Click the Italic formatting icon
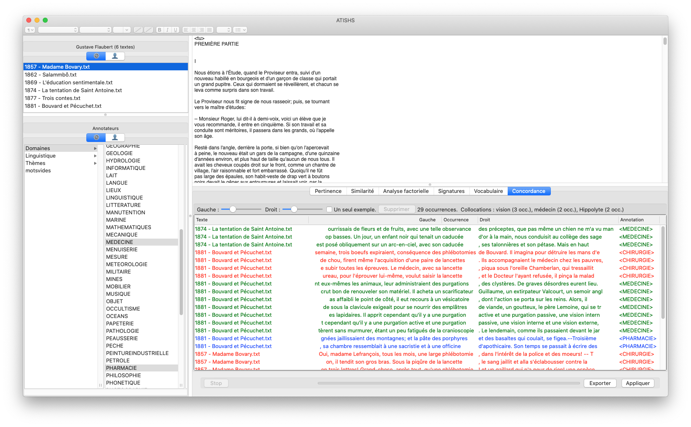 click(167, 30)
